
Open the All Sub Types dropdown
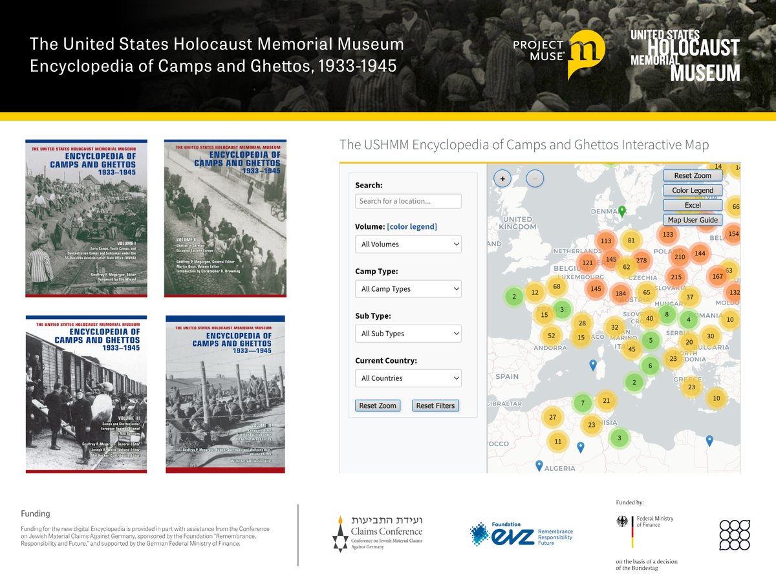point(408,334)
